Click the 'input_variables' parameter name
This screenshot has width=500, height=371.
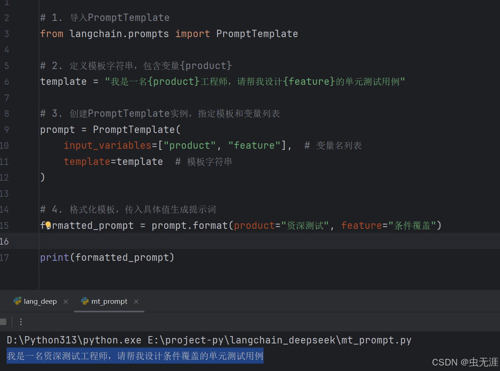point(108,145)
